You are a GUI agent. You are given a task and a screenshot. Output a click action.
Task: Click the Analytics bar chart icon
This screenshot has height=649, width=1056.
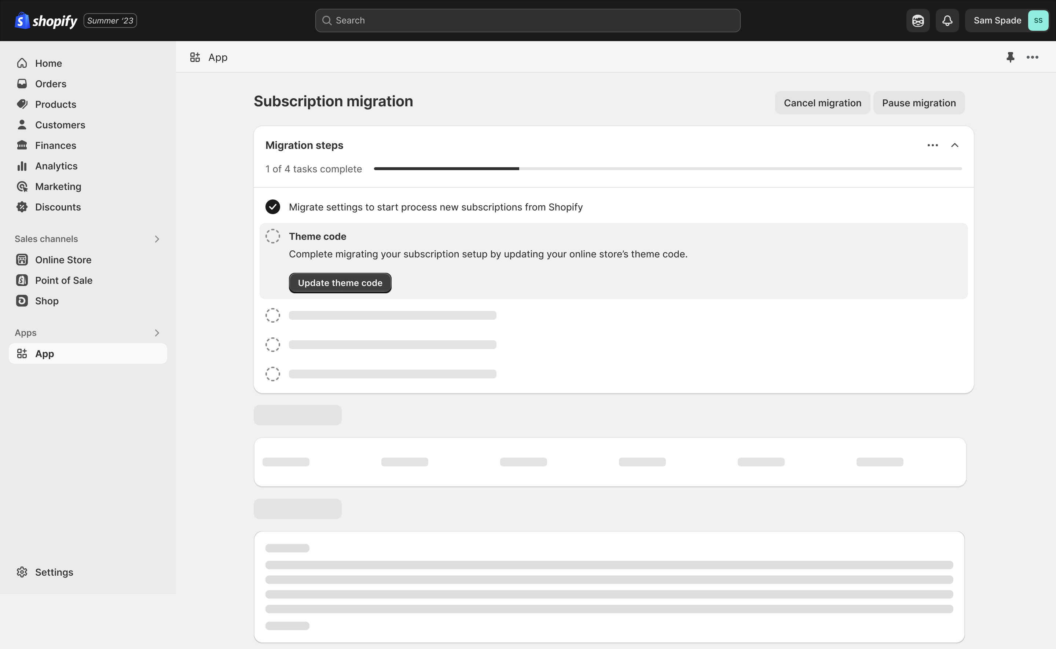(x=22, y=166)
